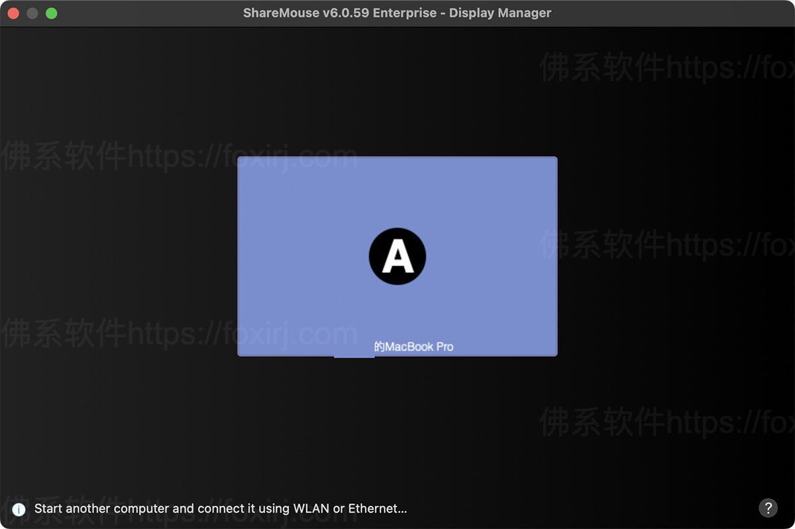The width and height of the screenshot is (795, 529).
Task: Click the status message about connecting via WLAN
Action: (x=222, y=508)
